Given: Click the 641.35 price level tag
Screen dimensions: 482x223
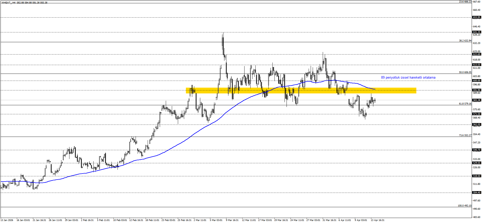Looking at the screenshot, I should coord(476,32).
